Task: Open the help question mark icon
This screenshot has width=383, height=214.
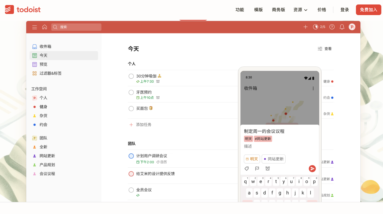Action: pyautogui.click(x=332, y=27)
